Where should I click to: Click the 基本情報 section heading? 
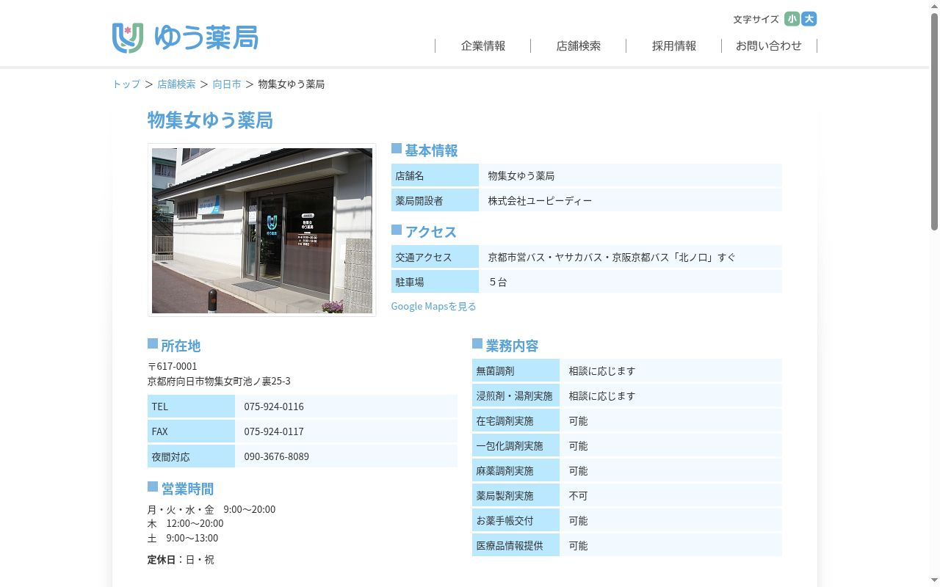(431, 150)
